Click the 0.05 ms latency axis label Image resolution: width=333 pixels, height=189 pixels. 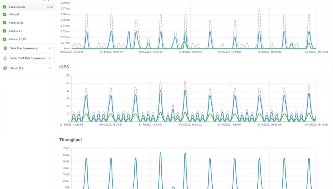click(x=65, y=20)
